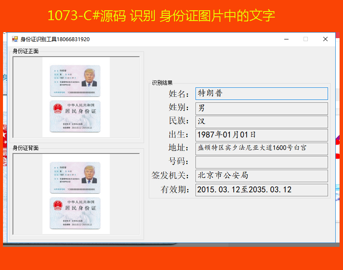
Task: Maximize the 身份证识别工具 window
Action: 306,39
